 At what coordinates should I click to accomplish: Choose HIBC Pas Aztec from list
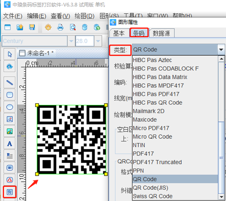coord(175,60)
